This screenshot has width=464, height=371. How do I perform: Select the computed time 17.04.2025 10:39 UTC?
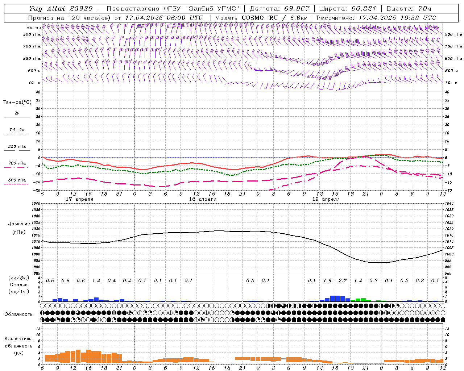[397, 18]
